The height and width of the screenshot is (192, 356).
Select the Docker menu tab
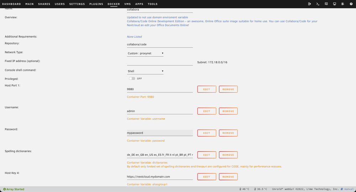[114, 4]
